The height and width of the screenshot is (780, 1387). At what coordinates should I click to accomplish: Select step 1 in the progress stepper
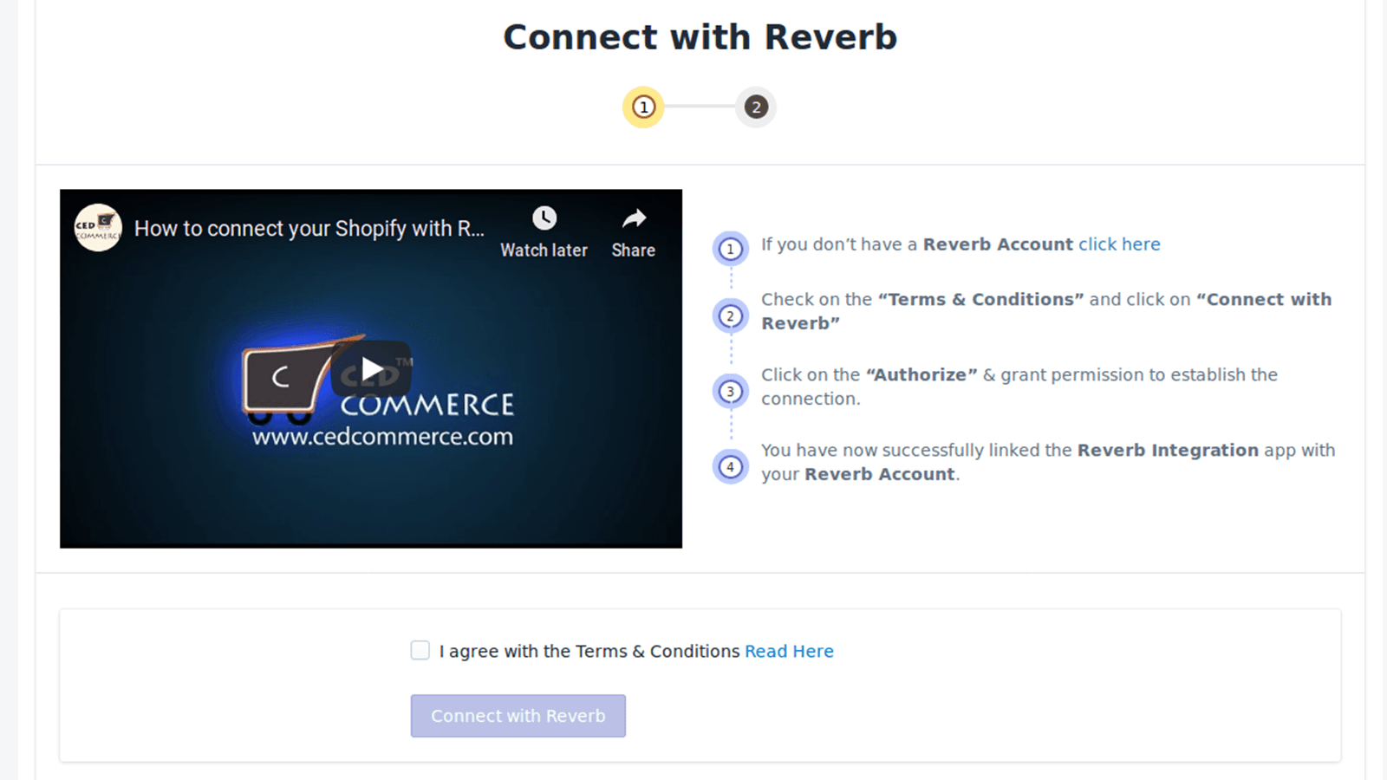pyautogui.click(x=642, y=107)
